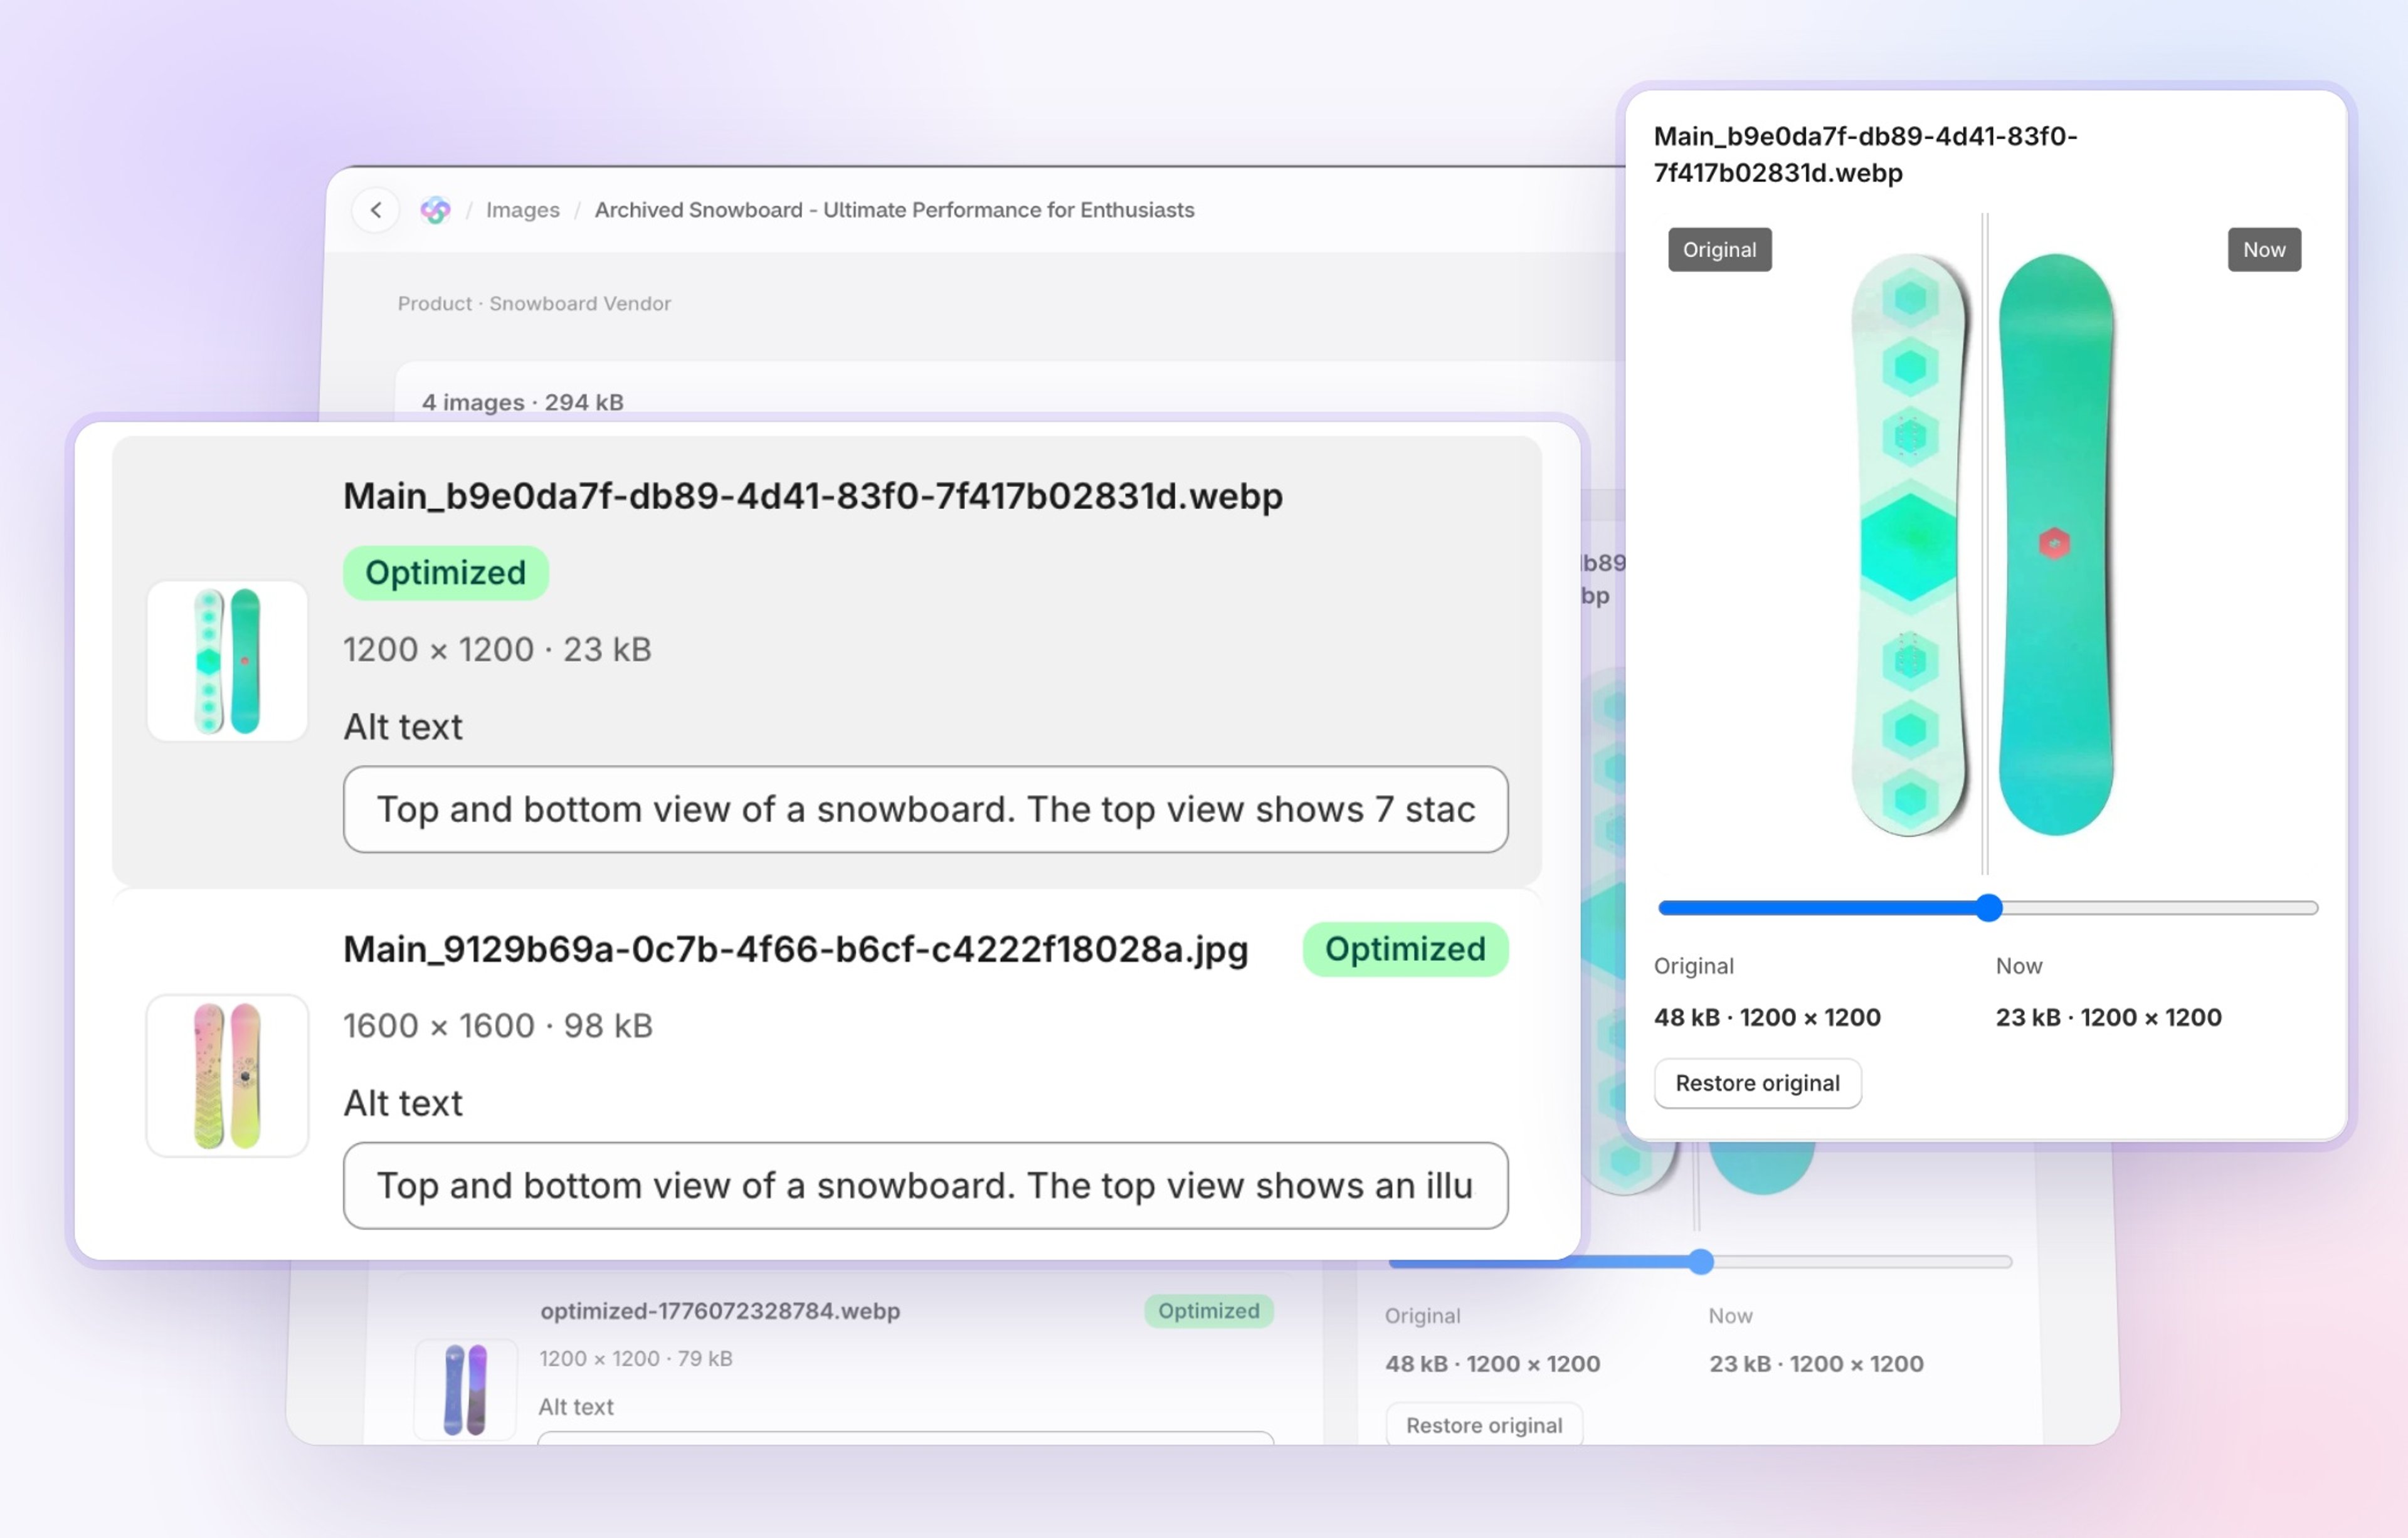Click the optimized teal snowboard image in preview
2408x1538 pixels.
[x=2056, y=545]
